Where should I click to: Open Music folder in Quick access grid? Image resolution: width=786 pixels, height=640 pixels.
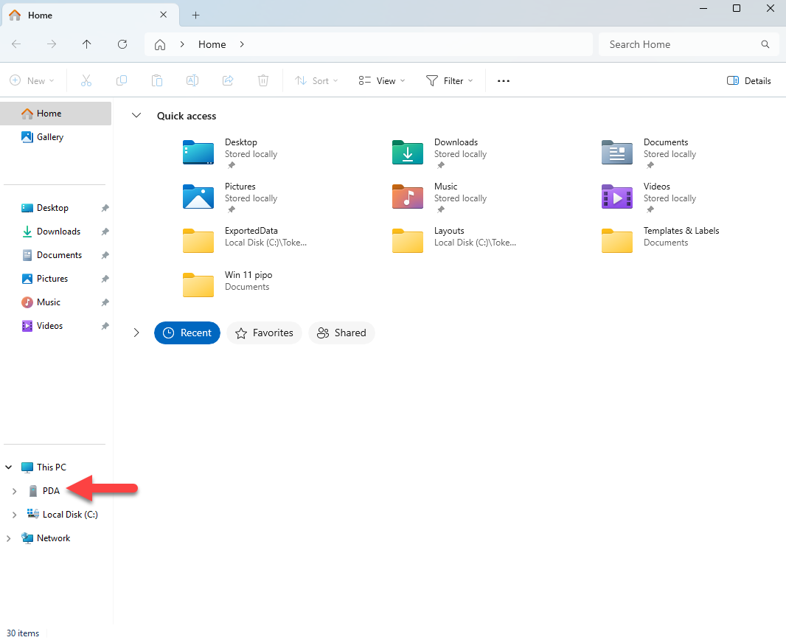click(440, 197)
